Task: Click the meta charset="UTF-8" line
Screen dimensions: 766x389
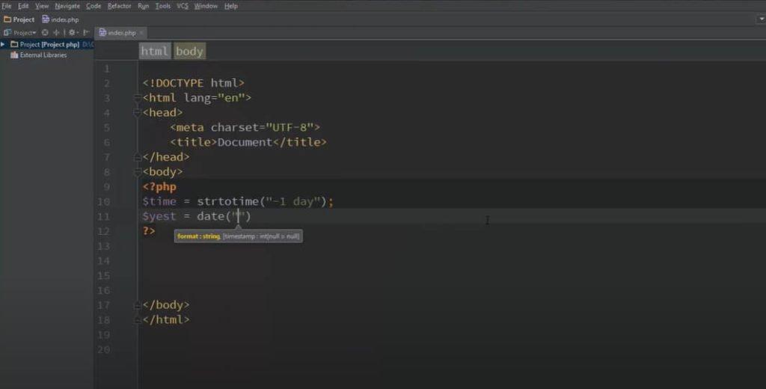Action: [x=245, y=128]
